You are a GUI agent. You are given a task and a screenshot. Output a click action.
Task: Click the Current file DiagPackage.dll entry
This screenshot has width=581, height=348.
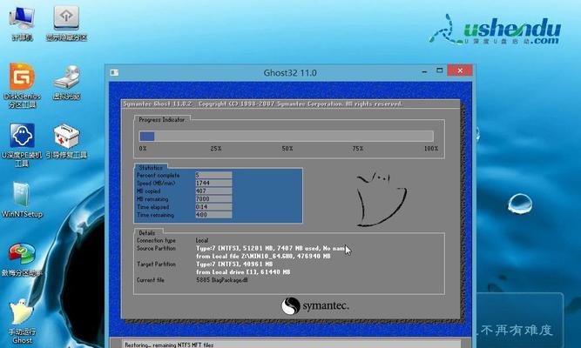221,280
